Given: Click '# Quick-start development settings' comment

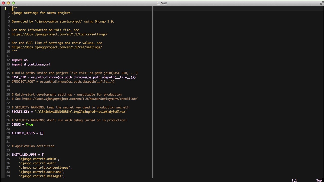Looking at the screenshot, I should click(67, 95).
